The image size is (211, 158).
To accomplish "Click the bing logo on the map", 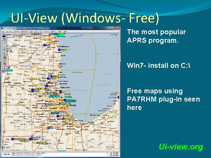I will coord(114,35).
